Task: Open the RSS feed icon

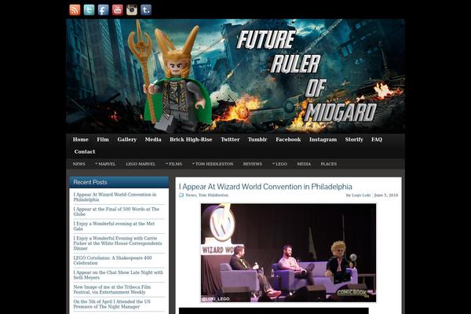Action: pyautogui.click(x=75, y=10)
